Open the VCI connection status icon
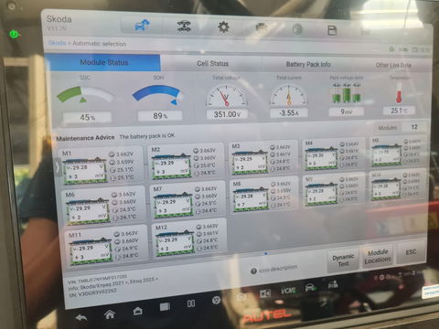This screenshot has width=439, height=329. point(288,291)
